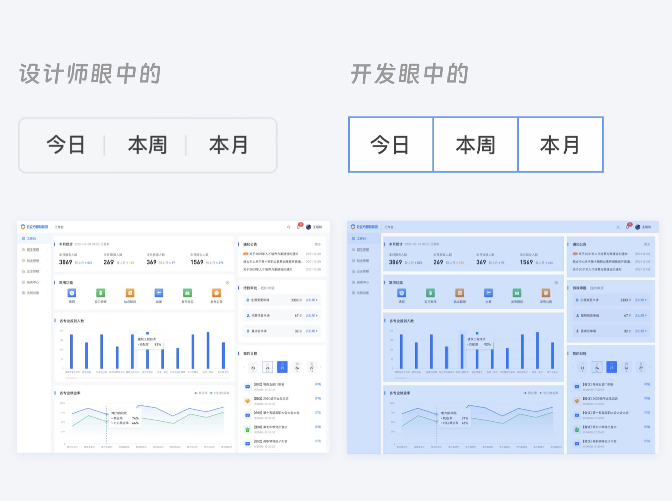Expand 系统设置 in right dashboard sidebar

pos(362,293)
